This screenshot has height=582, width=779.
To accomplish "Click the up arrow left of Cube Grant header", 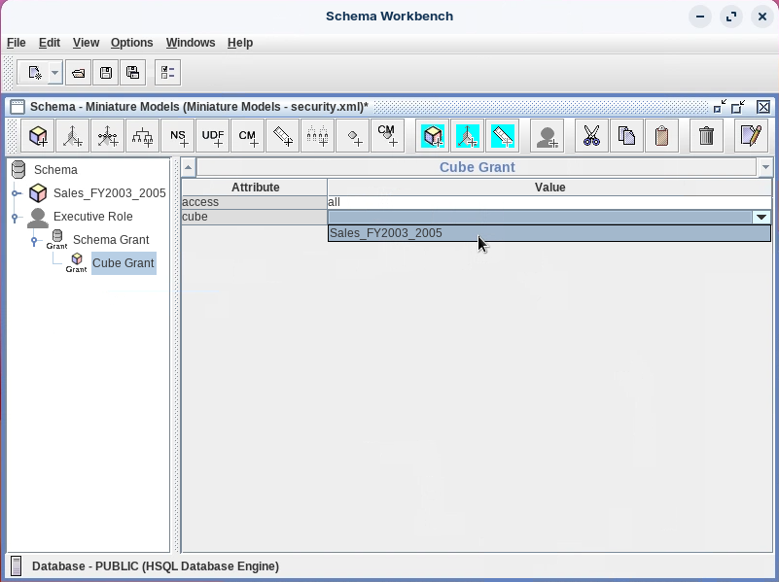I will (188, 167).
